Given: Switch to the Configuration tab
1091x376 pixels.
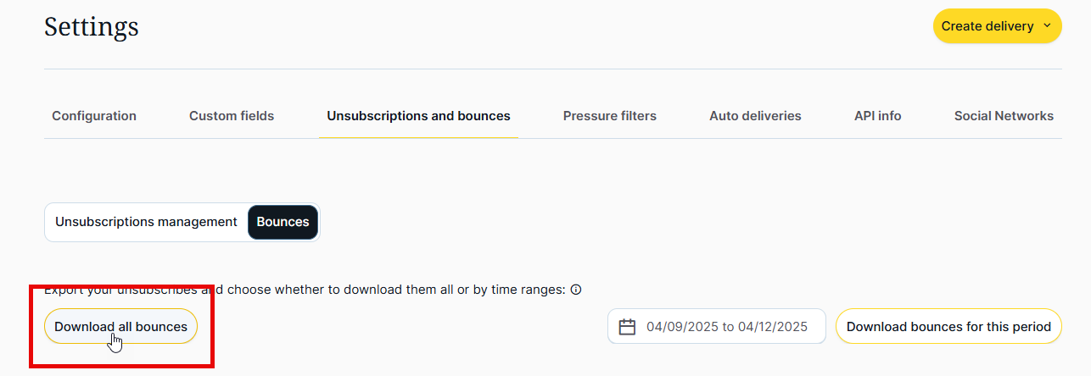Looking at the screenshot, I should pyautogui.click(x=94, y=116).
